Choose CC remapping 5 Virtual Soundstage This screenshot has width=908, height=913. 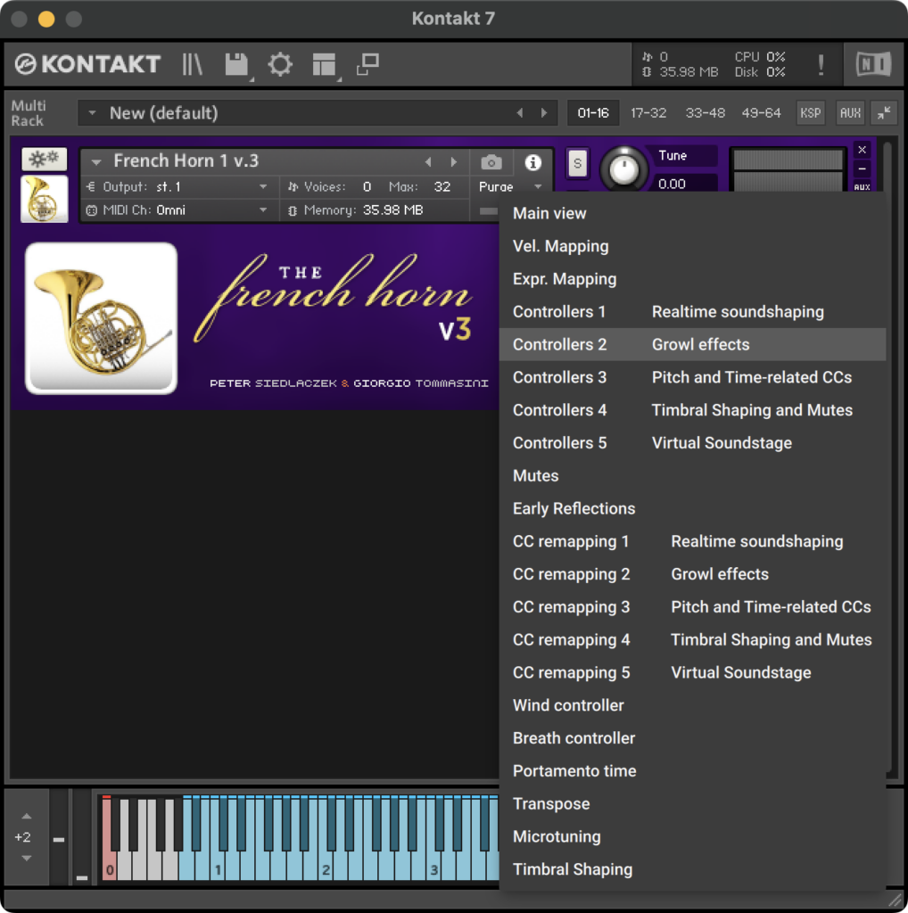pyautogui.click(x=692, y=672)
